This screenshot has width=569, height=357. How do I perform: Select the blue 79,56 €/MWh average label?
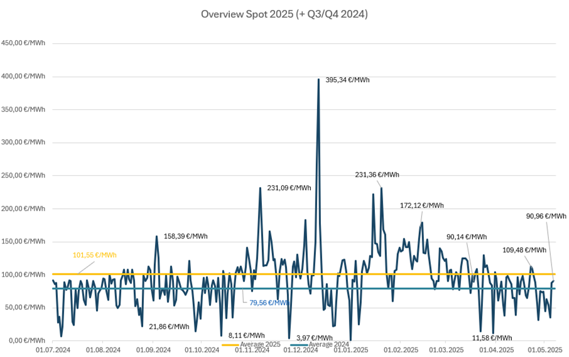tap(269, 302)
